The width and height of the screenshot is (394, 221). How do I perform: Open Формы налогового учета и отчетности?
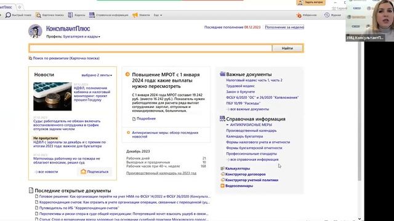point(258,142)
